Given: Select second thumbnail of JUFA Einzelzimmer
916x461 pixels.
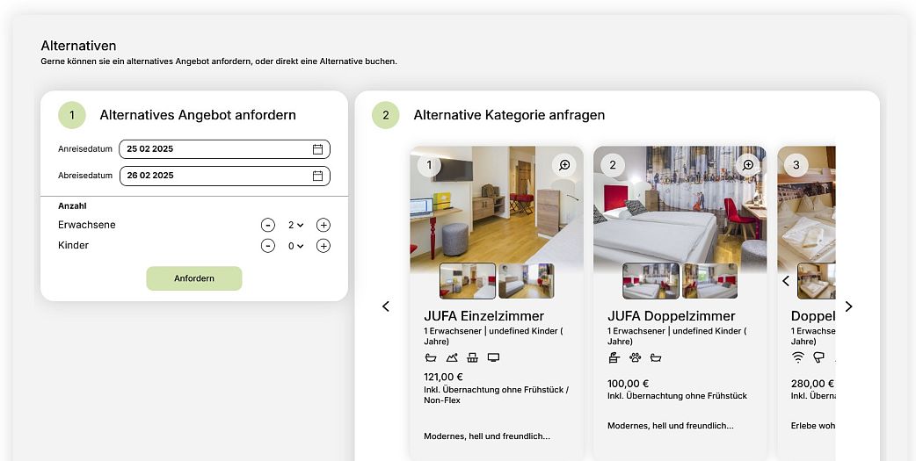Looking at the screenshot, I should 527,281.
